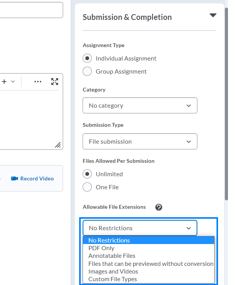Open the No category dropdown
Viewport: 236px width, 285px height.
tap(140, 105)
